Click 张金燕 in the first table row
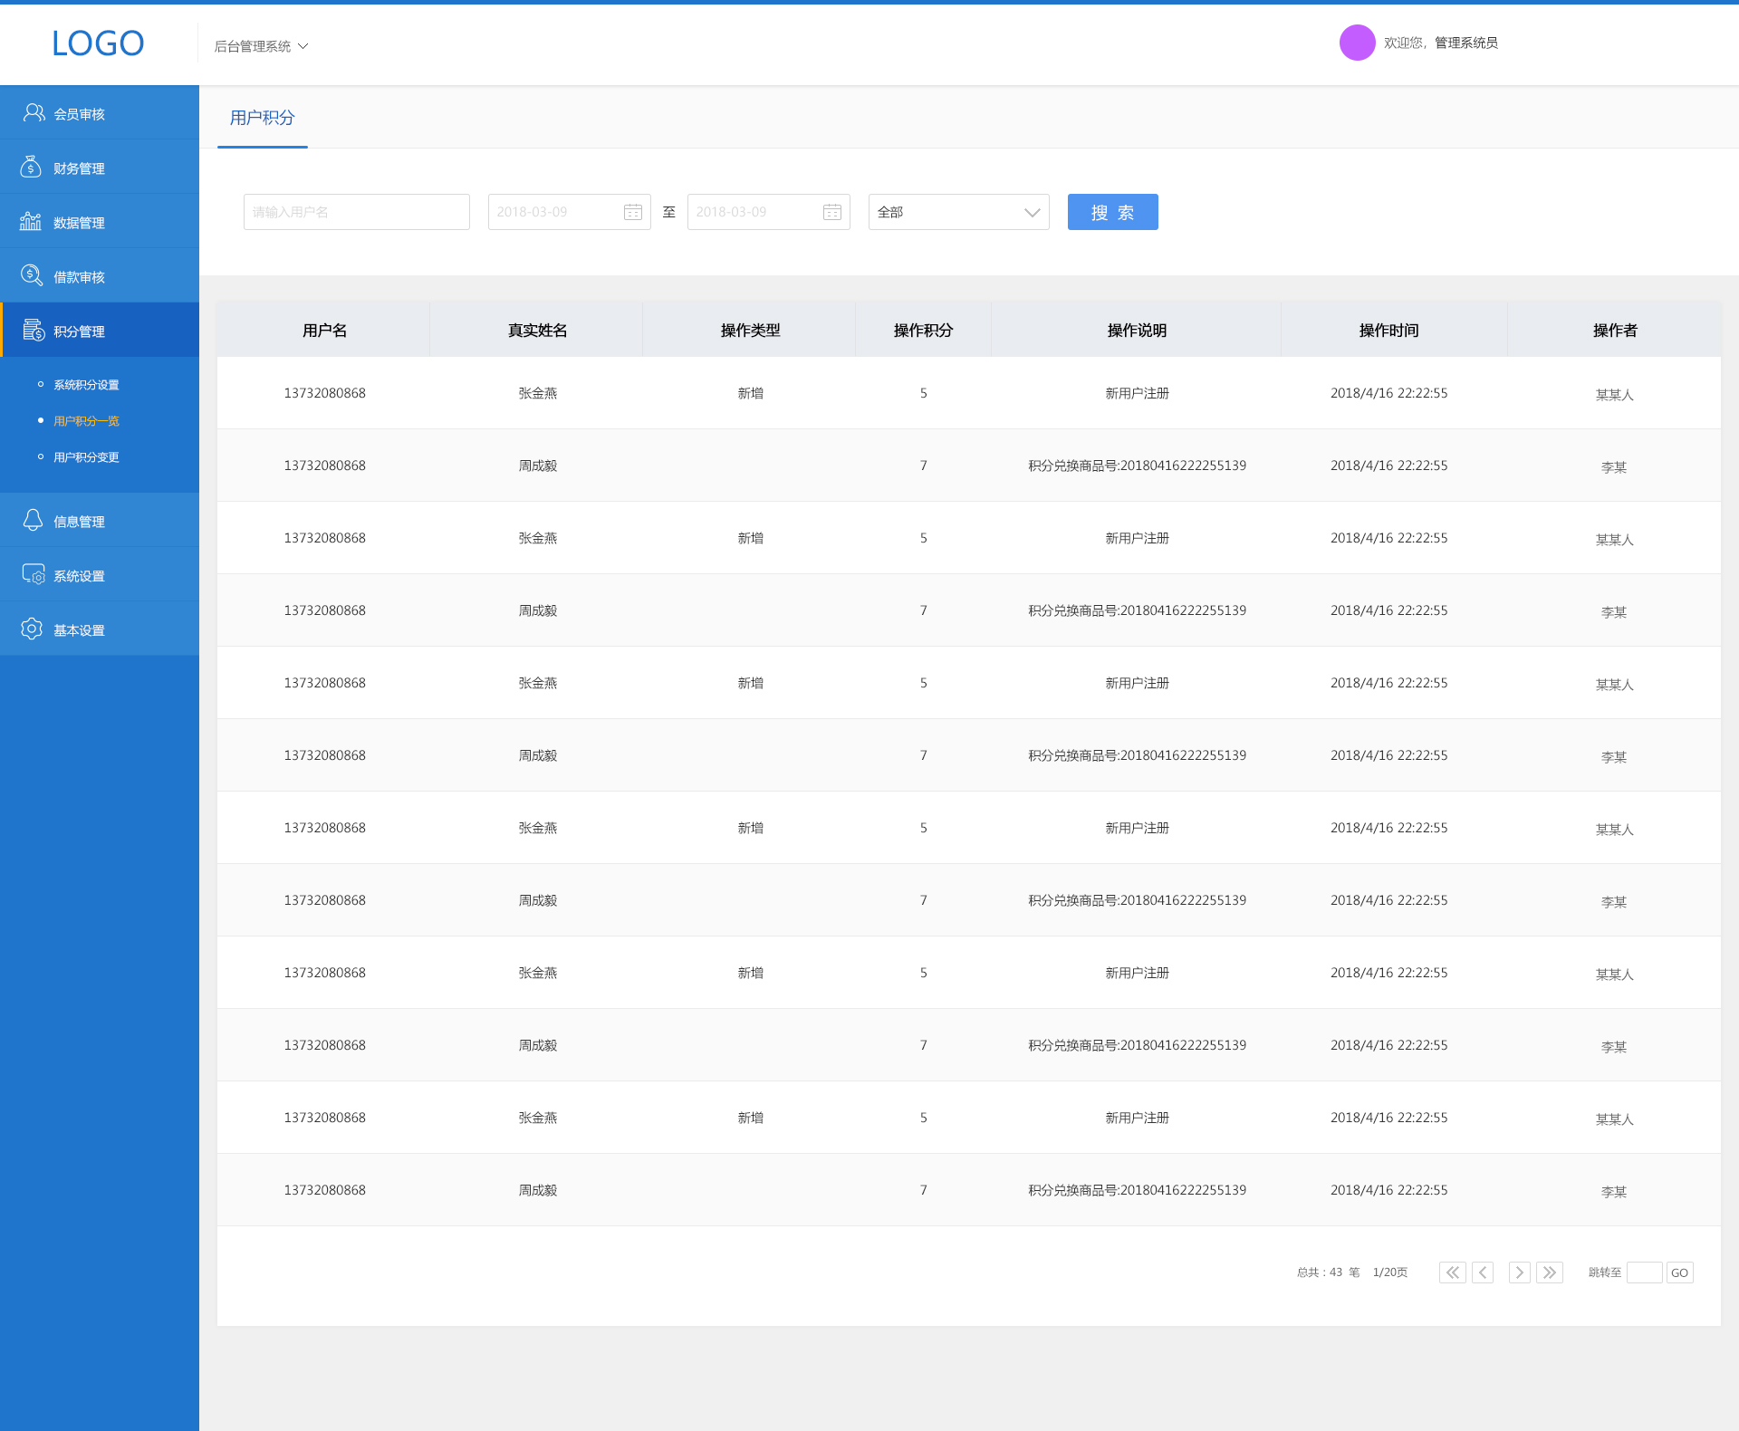Viewport: 1739px width, 1431px height. [x=537, y=393]
